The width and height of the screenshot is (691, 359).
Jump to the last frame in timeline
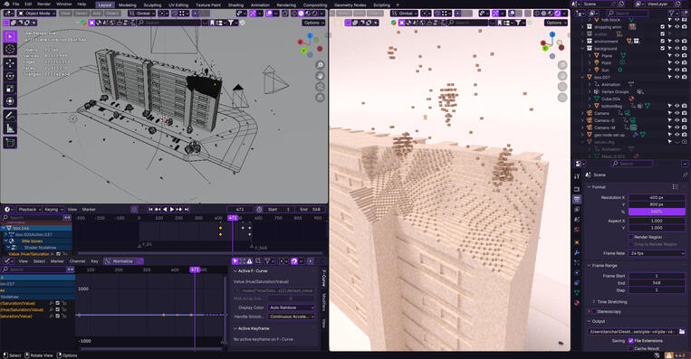click(187, 210)
